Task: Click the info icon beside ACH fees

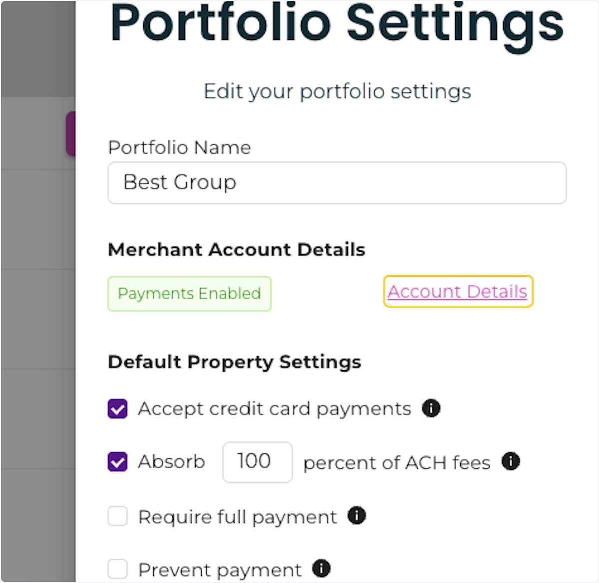Action: 510,462
